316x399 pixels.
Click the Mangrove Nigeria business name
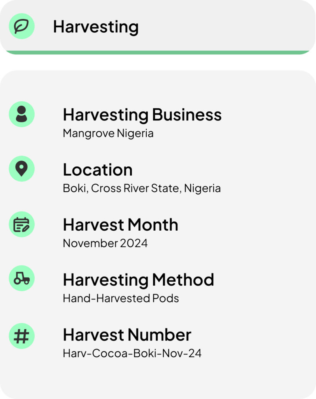pos(108,134)
